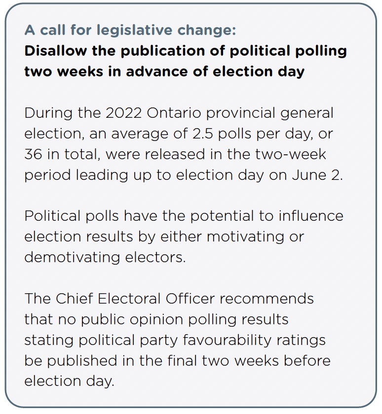
Task: Select the bold title line starting "Disallow the publication"
Action: (185, 51)
